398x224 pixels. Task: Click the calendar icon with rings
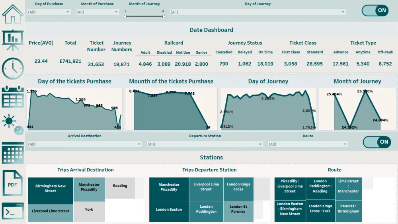click(x=13, y=97)
